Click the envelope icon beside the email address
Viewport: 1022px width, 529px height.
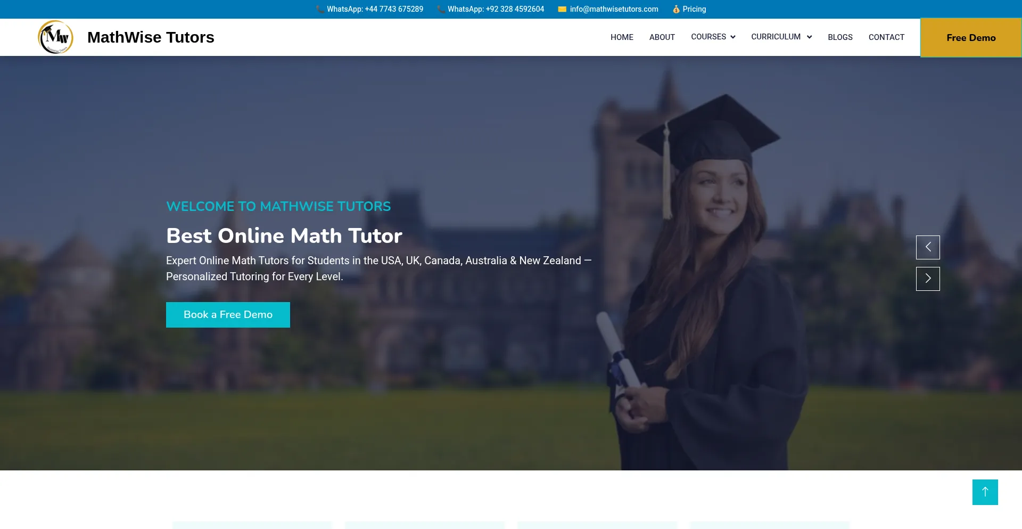(562, 9)
